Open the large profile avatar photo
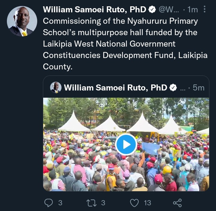Image resolution: width=216 pixels, height=211 pixels. click(x=22, y=21)
